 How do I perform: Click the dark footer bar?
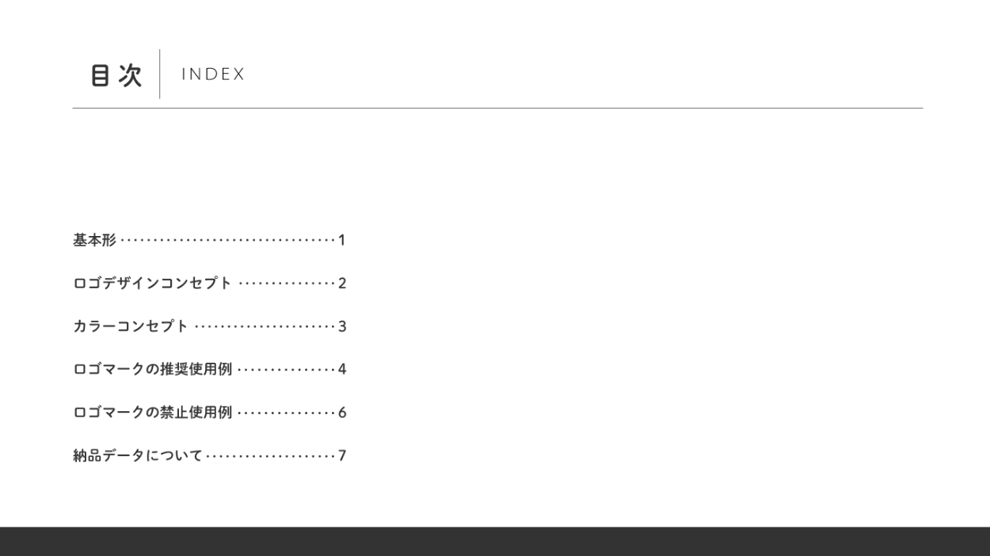click(x=495, y=542)
